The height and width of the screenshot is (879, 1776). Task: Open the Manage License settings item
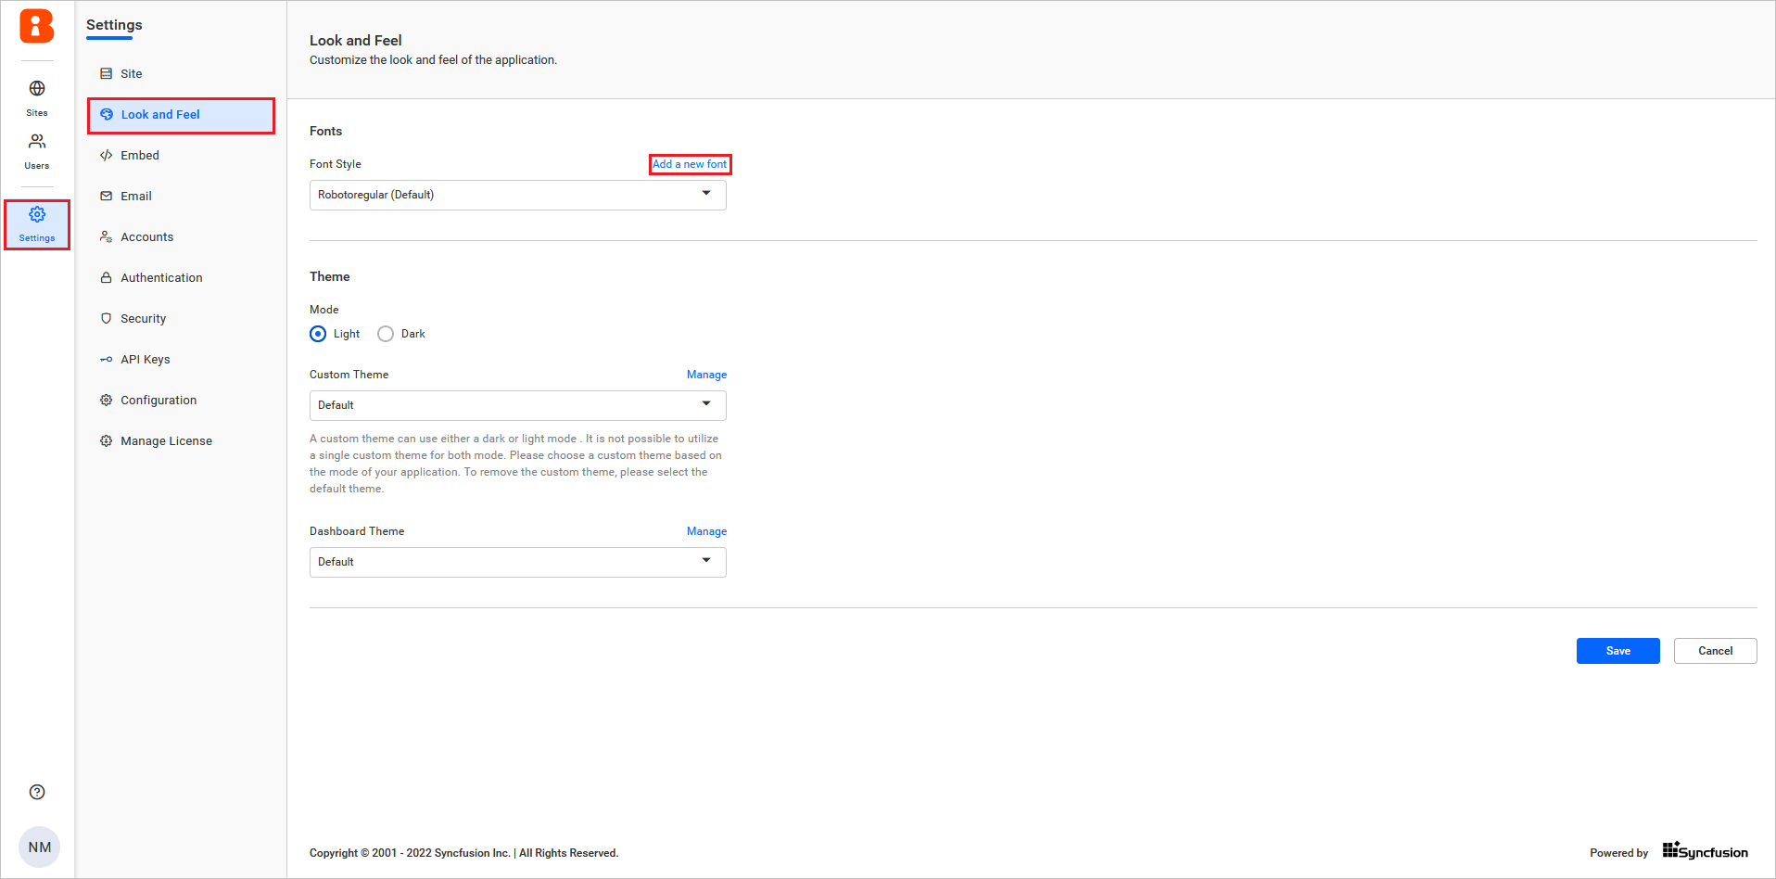(166, 441)
